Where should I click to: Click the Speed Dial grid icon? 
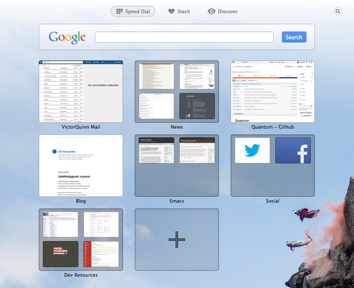click(119, 11)
